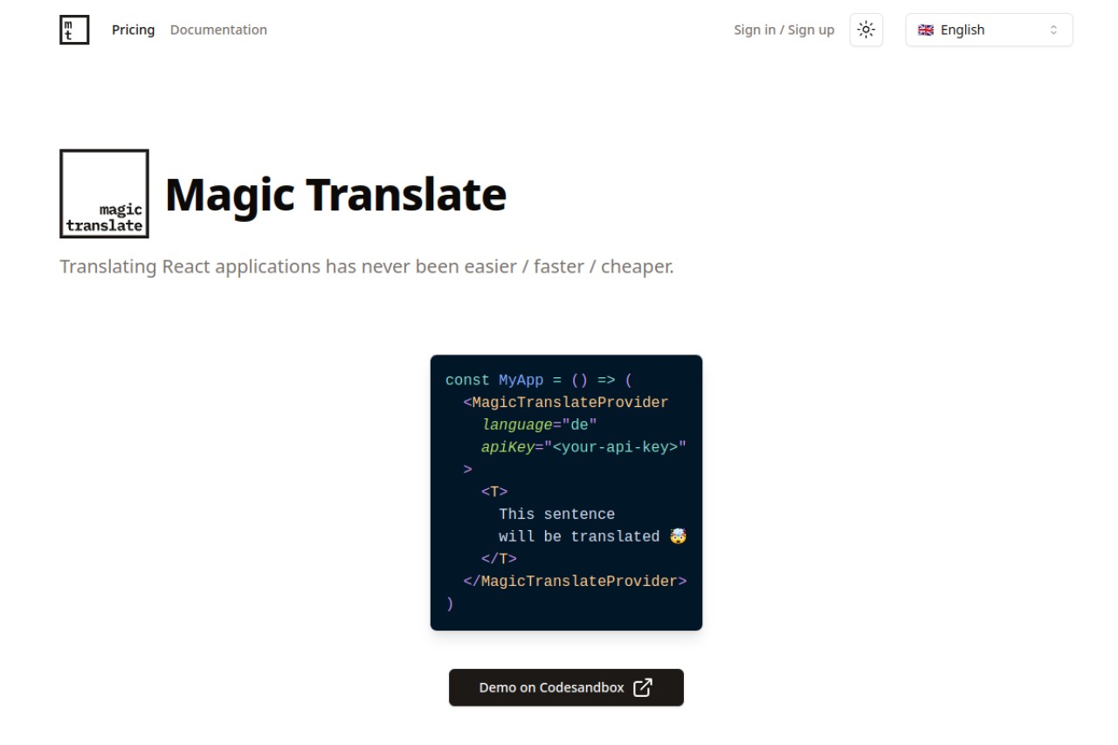Click the tagline about translating React applications
1118x745 pixels.
point(367,266)
